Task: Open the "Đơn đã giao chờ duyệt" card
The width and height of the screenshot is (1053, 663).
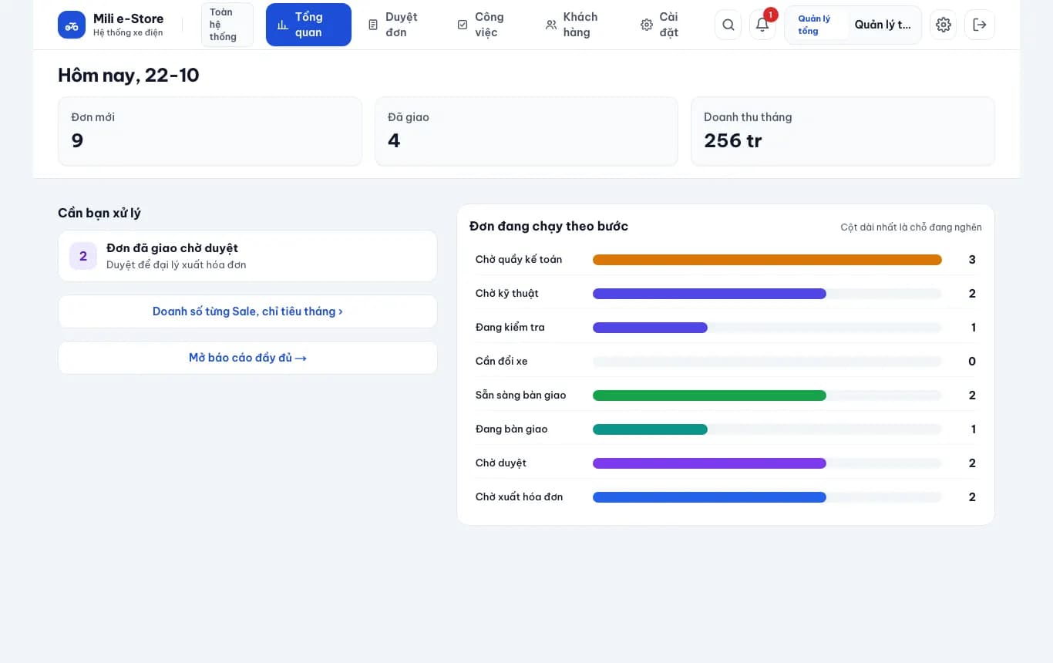Action: (x=247, y=256)
